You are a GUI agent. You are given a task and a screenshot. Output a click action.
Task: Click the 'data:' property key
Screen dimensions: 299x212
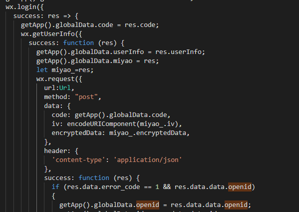coord(53,106)
